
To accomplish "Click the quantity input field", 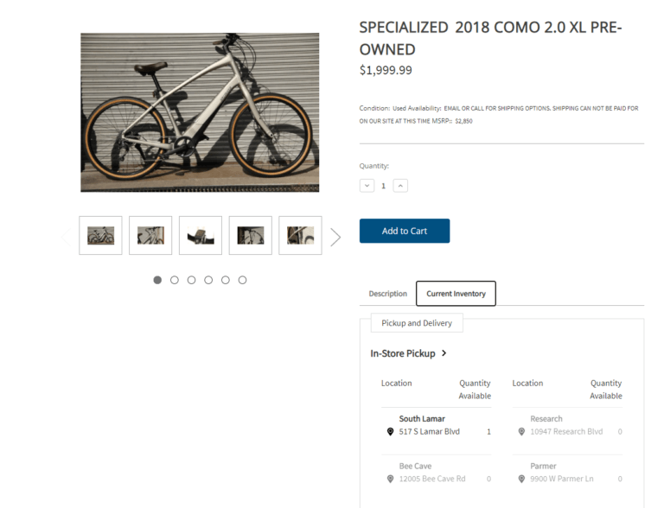I will pos(384,186).
